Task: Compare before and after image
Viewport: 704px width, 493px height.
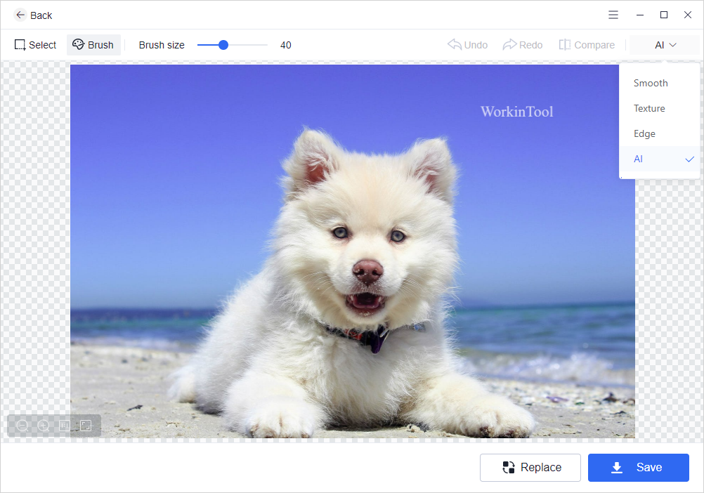Action: (587, 45)
